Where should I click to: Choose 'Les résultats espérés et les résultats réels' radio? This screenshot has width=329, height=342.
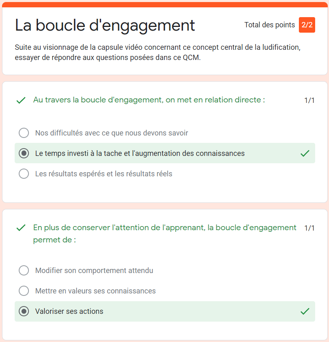click(x=24, y=173)
